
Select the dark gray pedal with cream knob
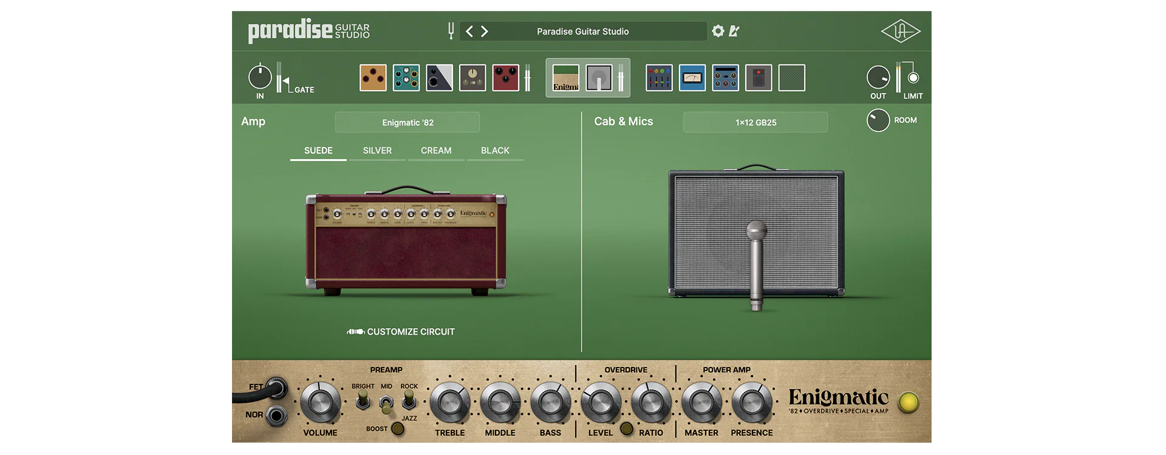click(472, 78)
